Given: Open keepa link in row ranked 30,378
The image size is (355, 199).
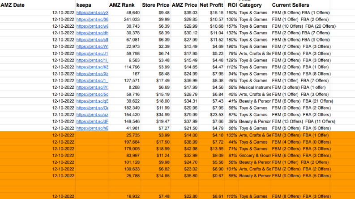Looking at the screenshot, I should [92, 33].
